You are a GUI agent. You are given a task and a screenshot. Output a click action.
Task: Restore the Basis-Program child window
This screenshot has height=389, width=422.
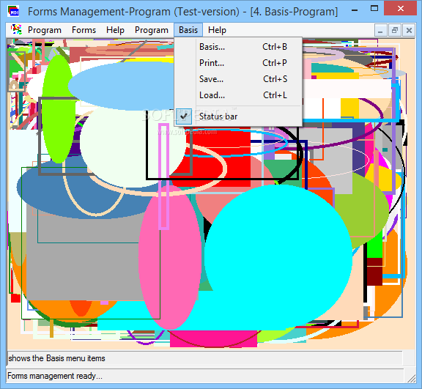[395, 30]
